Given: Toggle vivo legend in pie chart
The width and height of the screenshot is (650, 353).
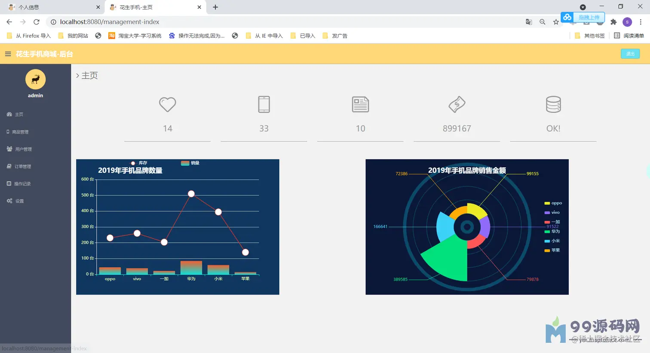Looking at the screenshot, I should [552, 212].
